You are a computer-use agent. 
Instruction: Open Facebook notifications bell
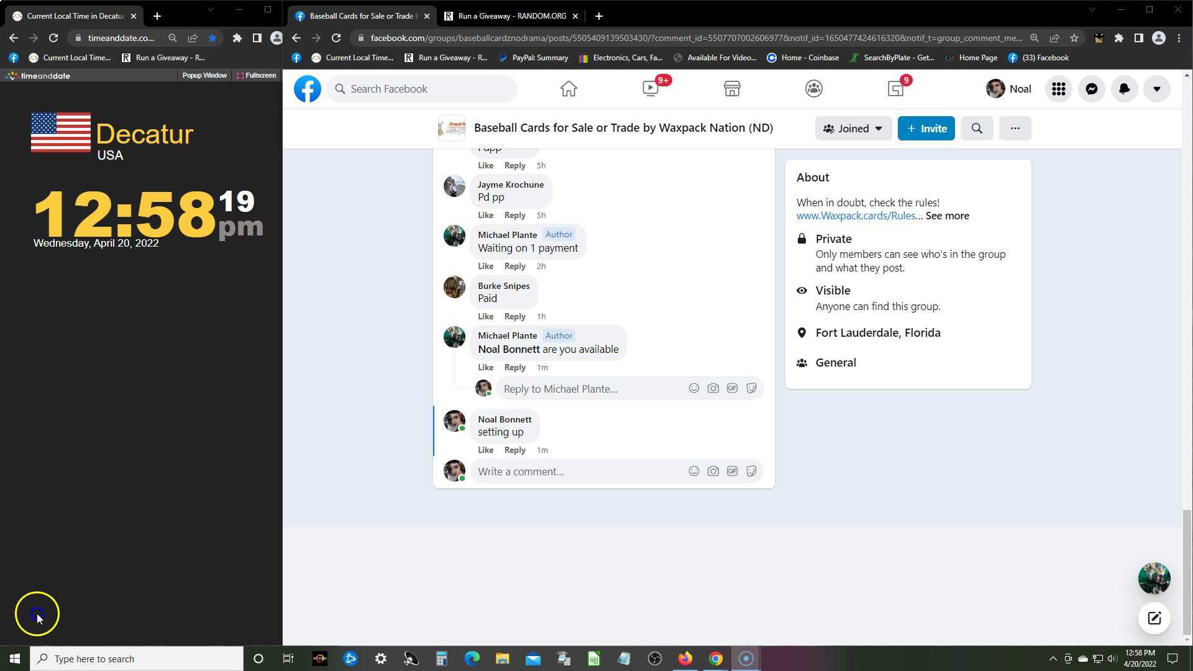tap(1124, 89)
